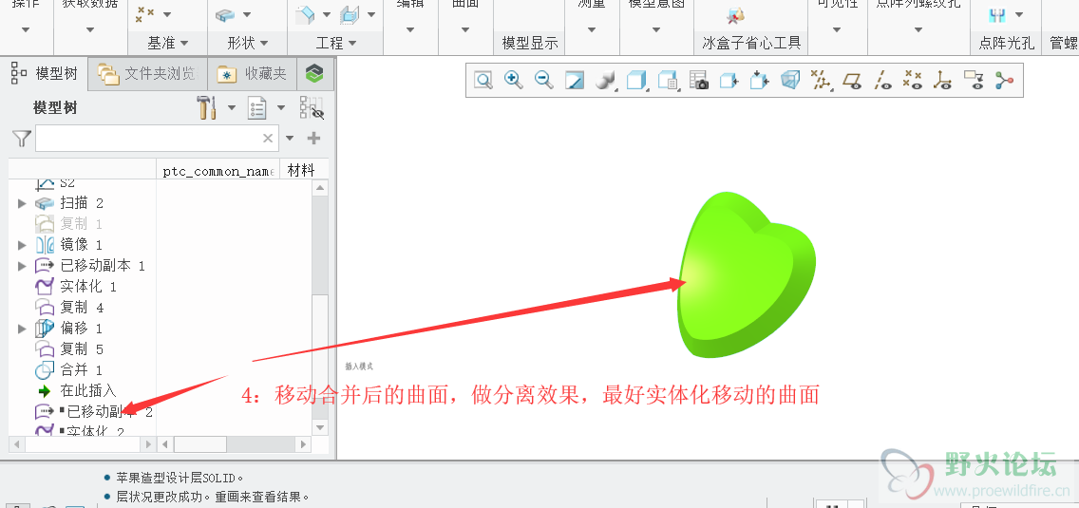Open dropdown arrow beside tree list icon
Viewport: 1079px width, 508px height.
coord(281,107)
